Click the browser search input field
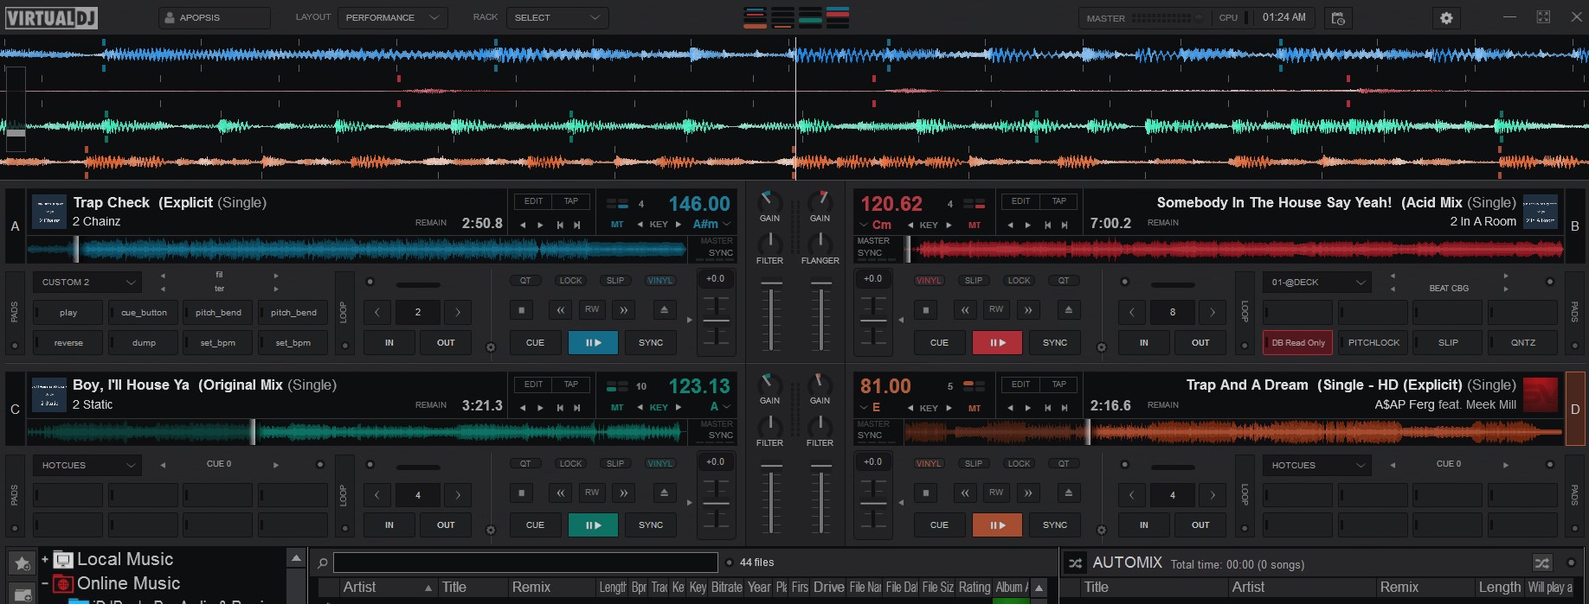Screen dimensions: 1589x604 (x=525, y=563)
